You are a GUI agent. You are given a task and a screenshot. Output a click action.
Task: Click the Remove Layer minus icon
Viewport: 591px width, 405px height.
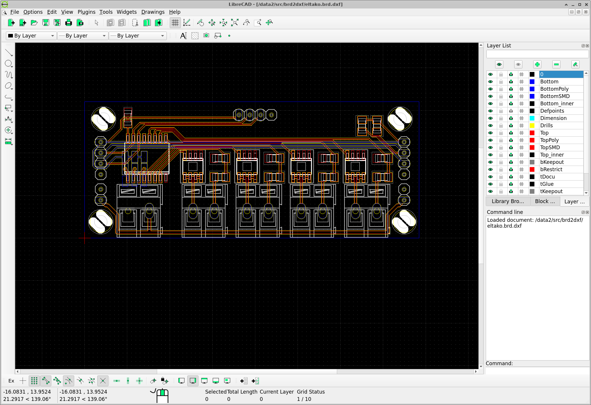pos(556,64)
